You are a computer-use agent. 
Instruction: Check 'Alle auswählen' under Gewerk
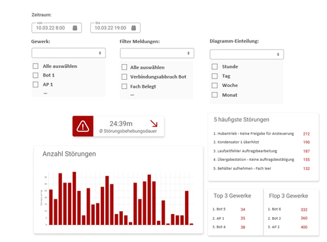coord(35,66)
